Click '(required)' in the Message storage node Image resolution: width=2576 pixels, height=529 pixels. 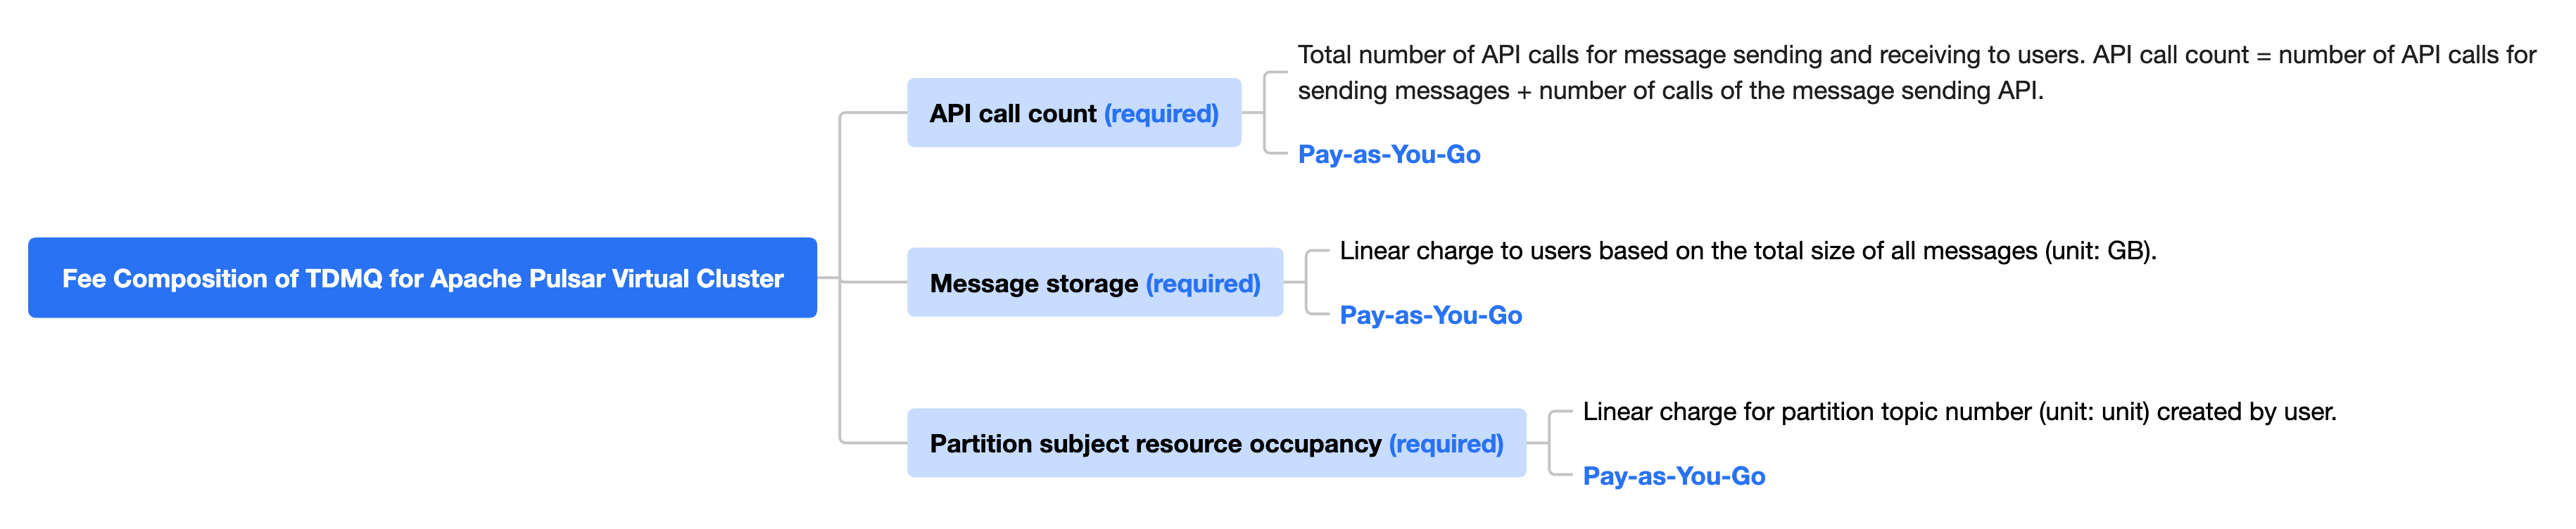coord(1203,283)
